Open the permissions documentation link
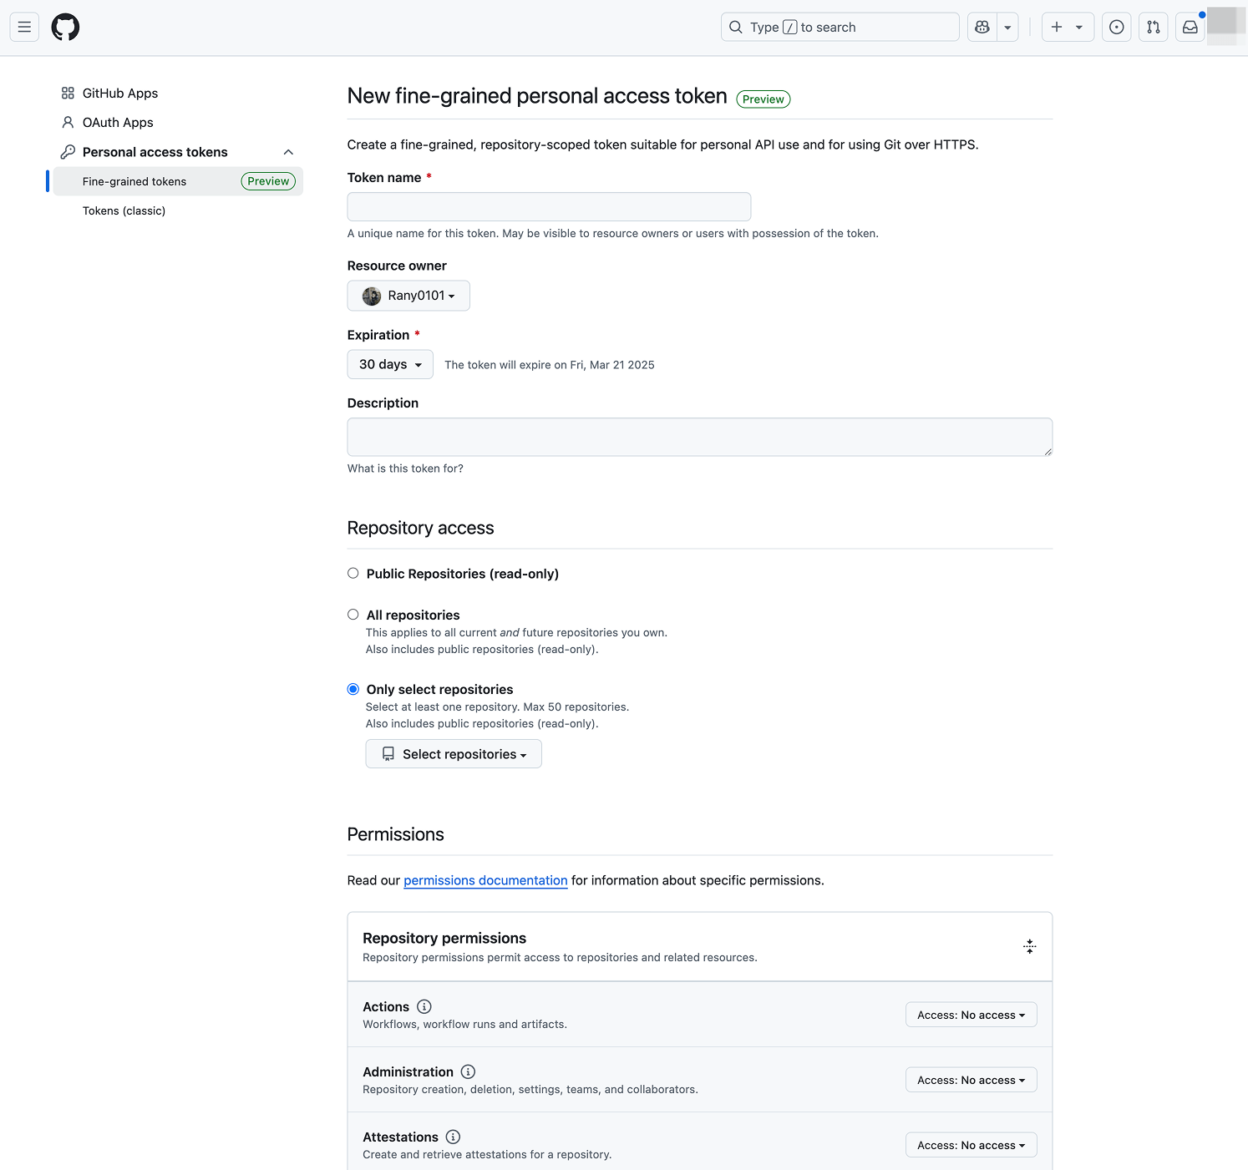This screenshot has width=1248, height=1170. click(x=485, y=880)
